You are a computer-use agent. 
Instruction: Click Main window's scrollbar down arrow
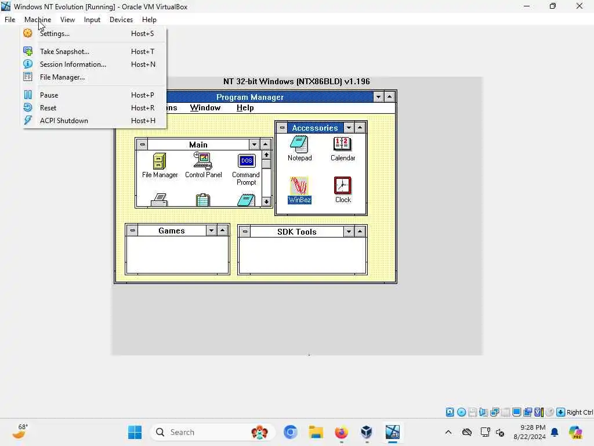pyautogui.click(x=266, y=202)
